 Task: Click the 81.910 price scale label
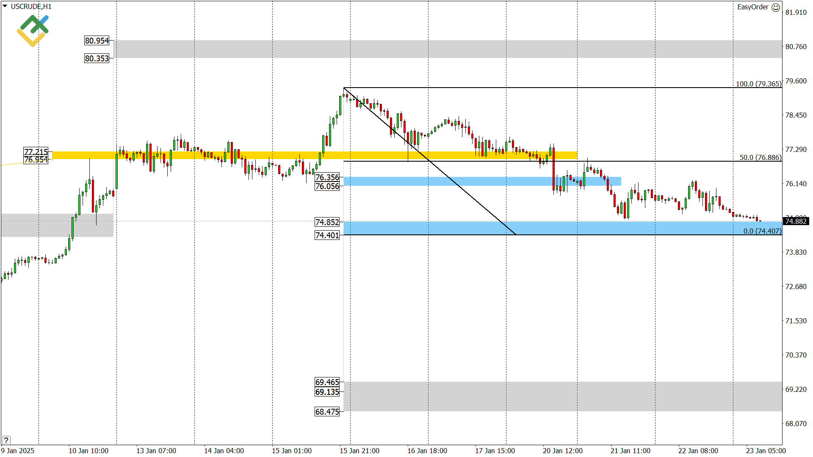(x=796, y=12)
